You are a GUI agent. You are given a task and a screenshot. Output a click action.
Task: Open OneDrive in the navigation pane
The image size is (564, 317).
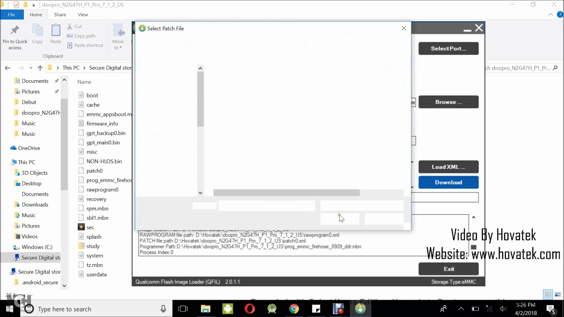[x=29, y=148]
